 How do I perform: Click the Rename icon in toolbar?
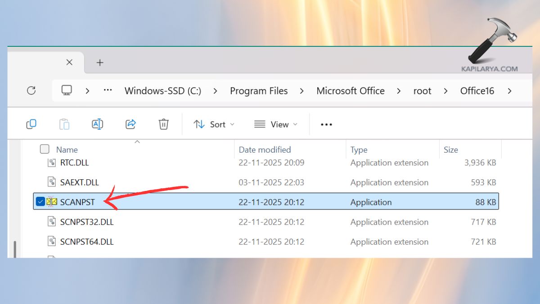click(x=97, y=124)
